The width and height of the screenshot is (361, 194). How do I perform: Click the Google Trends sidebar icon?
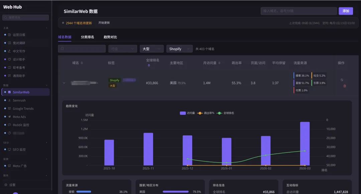pyautogui.click(x=9, y=109)
